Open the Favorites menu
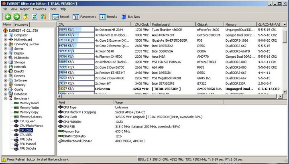The height and width of the screenshot is (164, 289). [x=39, y=9]
